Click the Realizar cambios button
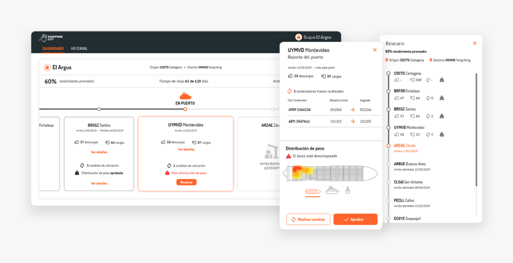Image resolution: width=513 pixels, height=263 pixels. click(308, 219)
